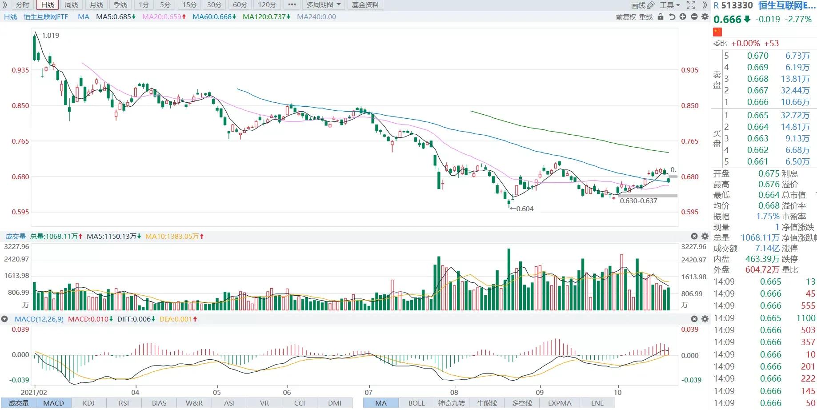Select the 15分 period
The height and width of the screenshot is (410, 817).
(189, 5)
